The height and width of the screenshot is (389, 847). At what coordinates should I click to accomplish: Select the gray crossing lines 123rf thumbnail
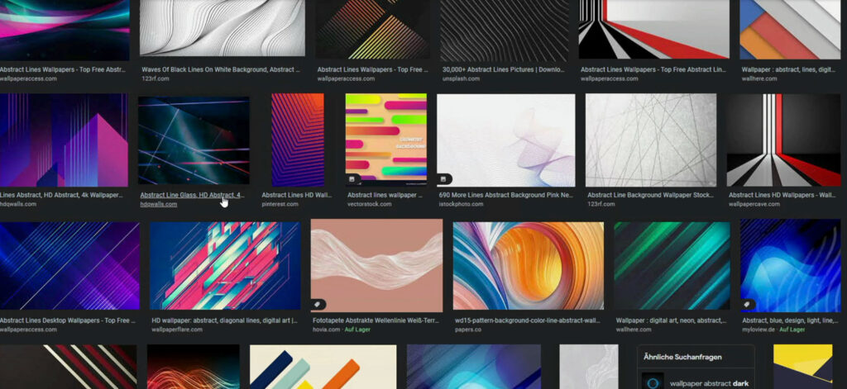(x=650, y=139)
